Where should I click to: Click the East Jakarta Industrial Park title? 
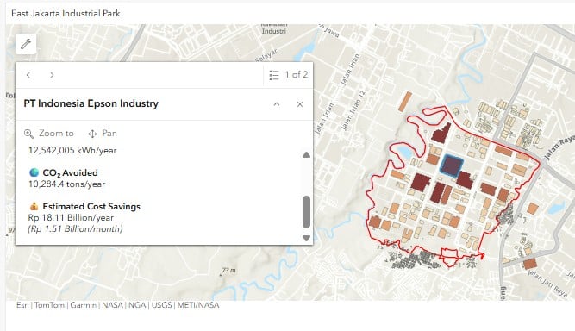click(x=66, y=14)
